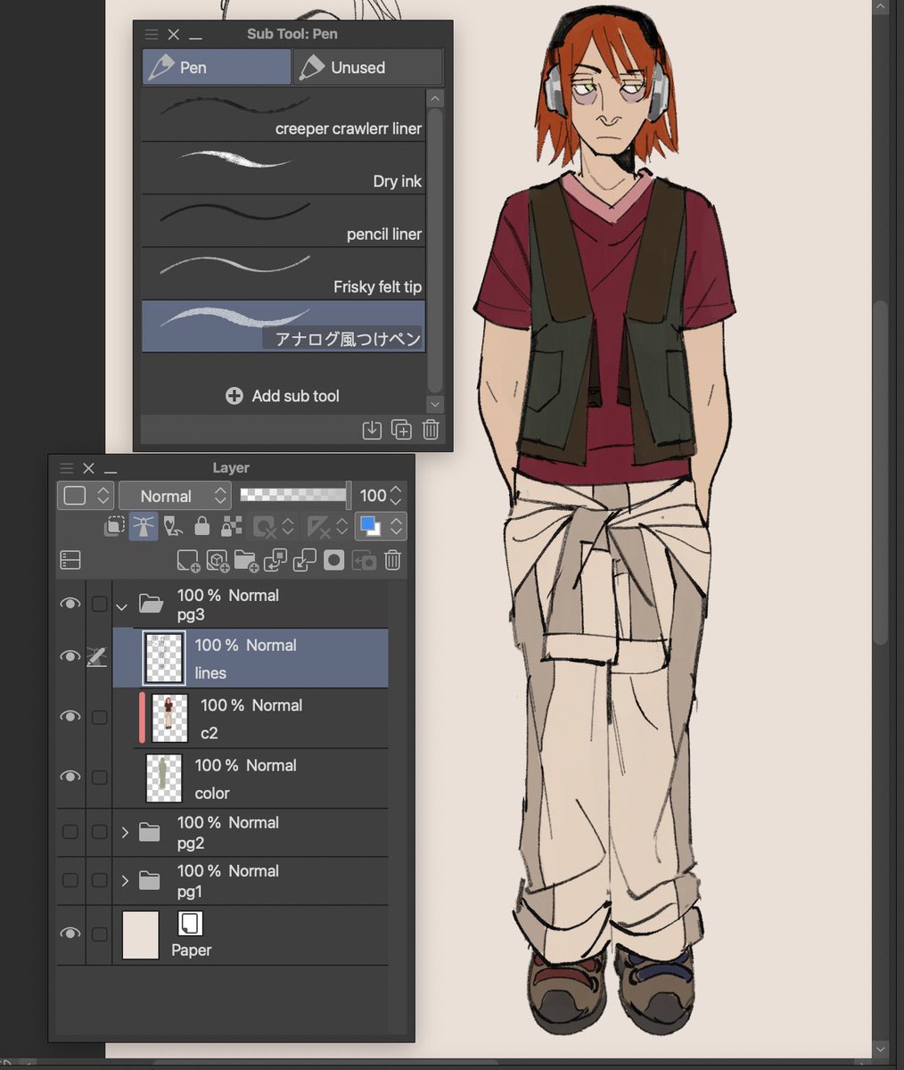Import a sub tool via the download icon

click(372, 430)
